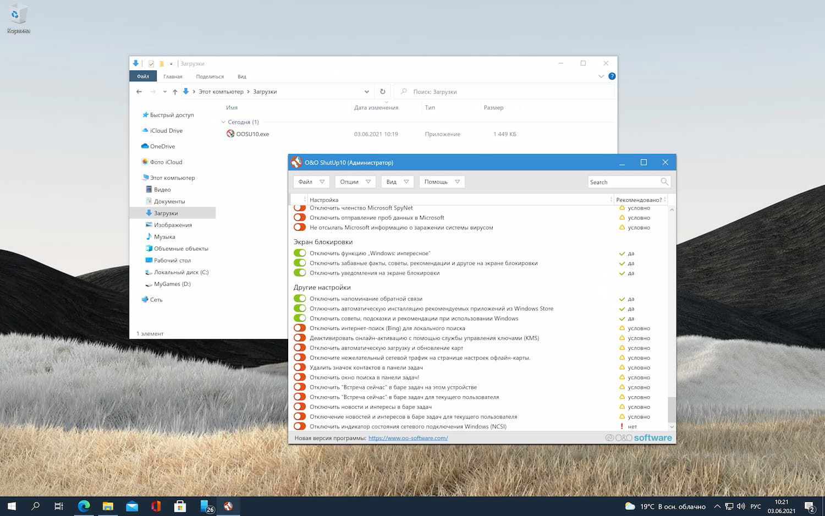
Task: Click the refresh icon in Explorer address bar
Action: (x=383, y=91)
